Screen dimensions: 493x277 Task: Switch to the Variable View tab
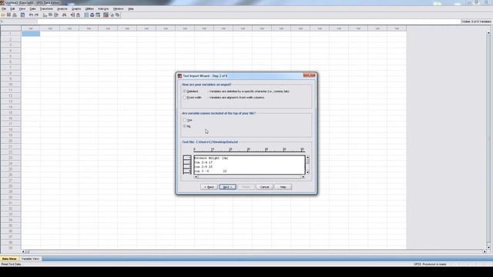point(31,259)
